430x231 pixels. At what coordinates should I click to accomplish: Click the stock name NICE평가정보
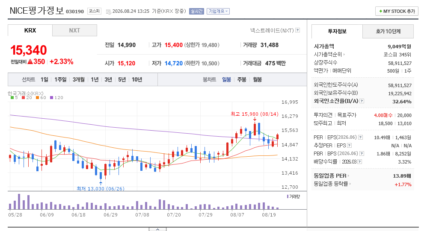(x=37, y=11)
